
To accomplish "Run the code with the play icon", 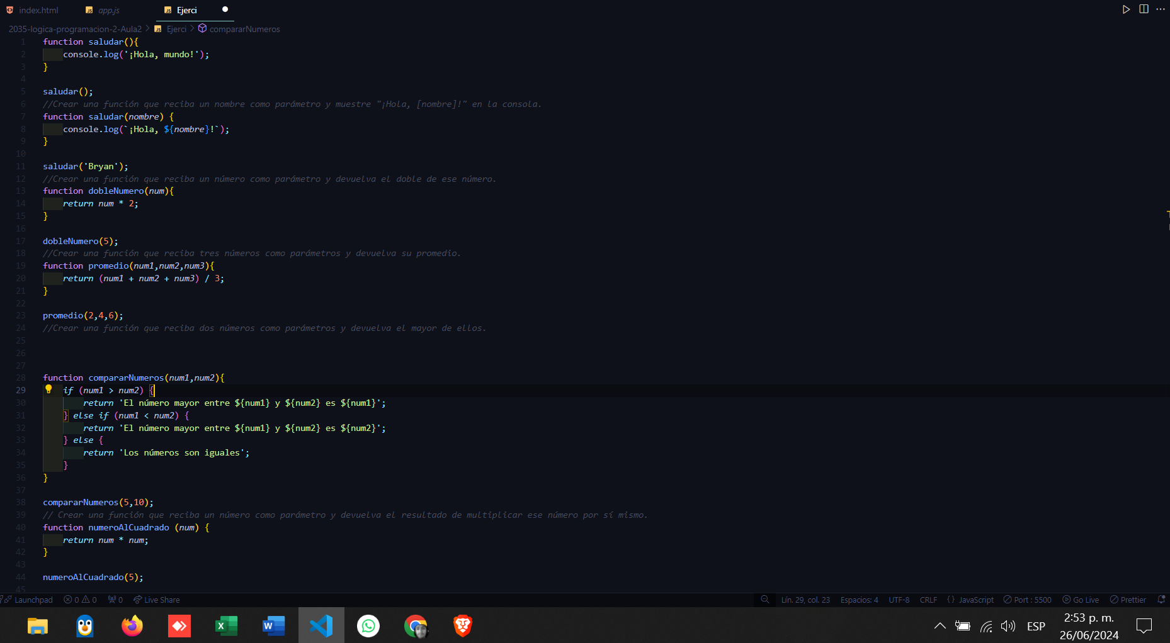I will pyautogui.click(x=1126, y=9).
